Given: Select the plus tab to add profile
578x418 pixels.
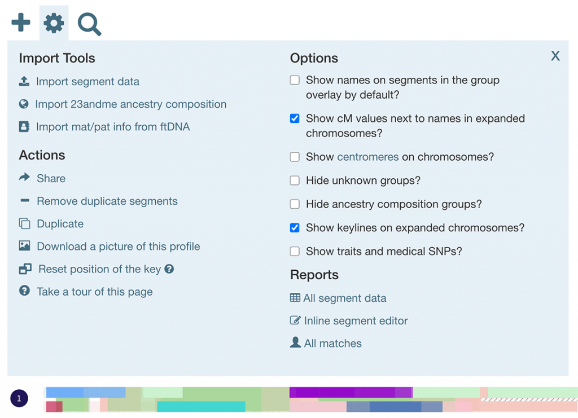Looking at the screenshot, I should [20, 23].
